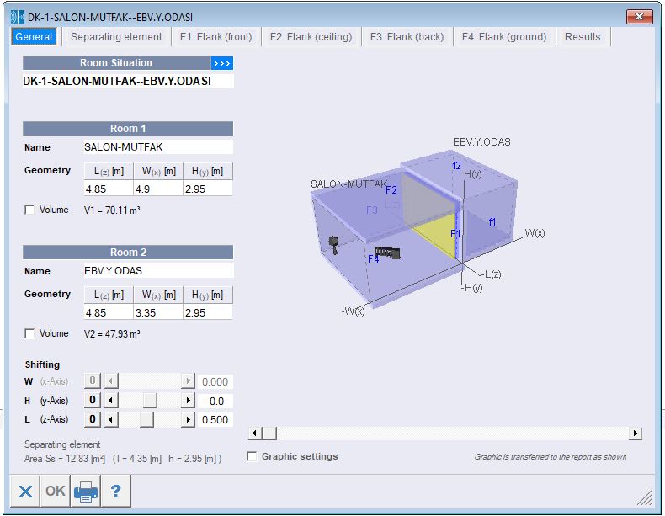
Task: Switch to the General tab
Action: 34,37
